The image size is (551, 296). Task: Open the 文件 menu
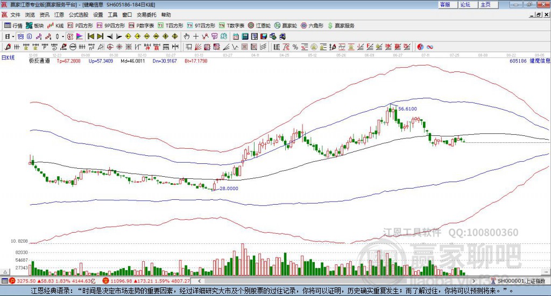click(x=16, y=15)
